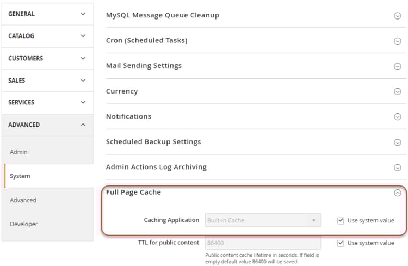The width and height of the screenshot is (408, 266).
Task: Expand the CATALOG sidebar section
Action: (47, 36)
